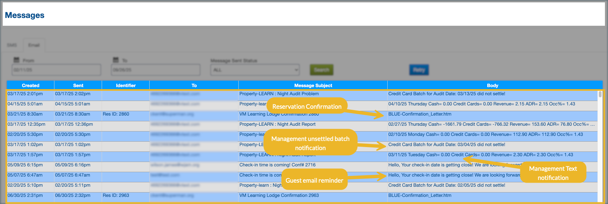
Task: Switch to the SMS tab
Action: (12, 45)
